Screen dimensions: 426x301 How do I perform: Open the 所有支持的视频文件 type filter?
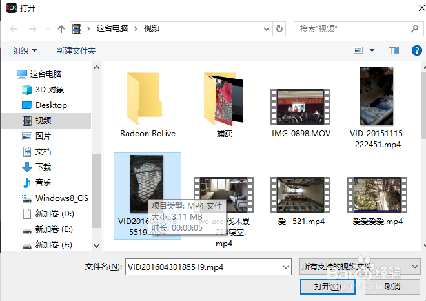point(360,267)
